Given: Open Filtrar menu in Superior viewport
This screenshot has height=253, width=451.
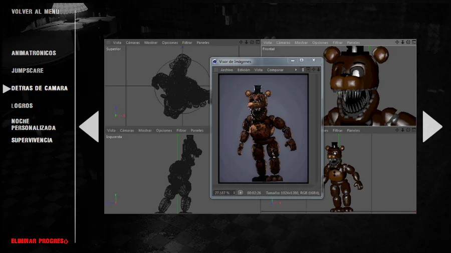Looking at the screenshot, I should [x=187, y=42].
